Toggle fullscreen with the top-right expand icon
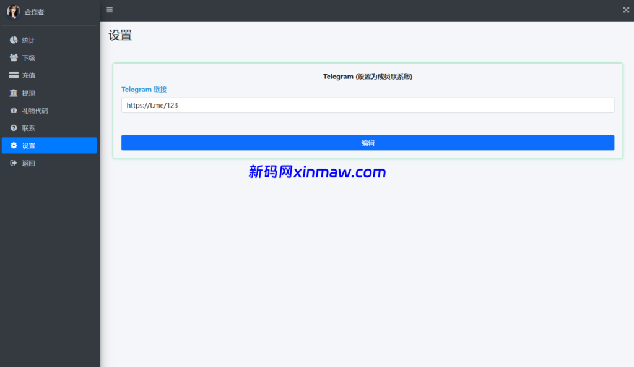Image resolution: width=634 pixels, height=367 pixels. (x=625, y=10)
